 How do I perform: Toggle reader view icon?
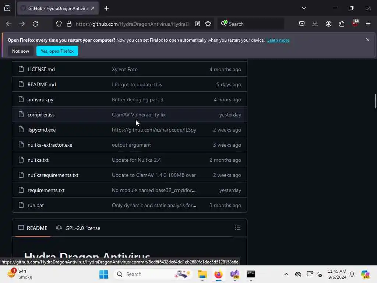(198, 24)
